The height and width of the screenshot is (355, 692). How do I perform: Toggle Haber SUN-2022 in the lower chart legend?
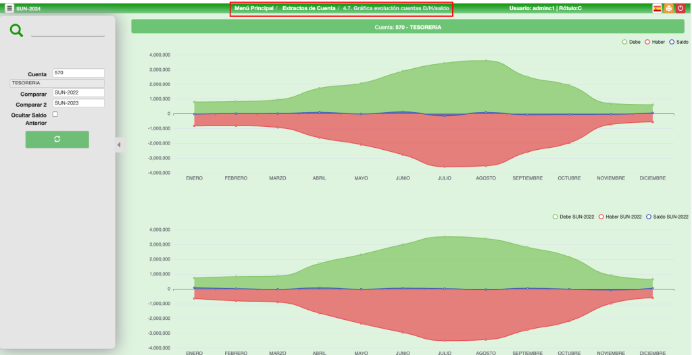pos(620,217)
